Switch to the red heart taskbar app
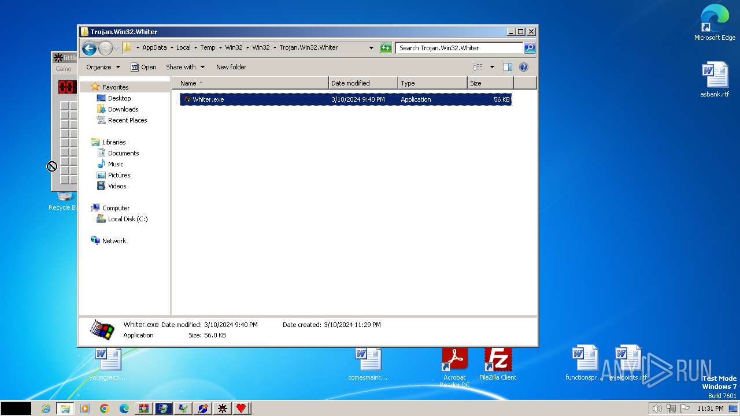 [242, 408]
